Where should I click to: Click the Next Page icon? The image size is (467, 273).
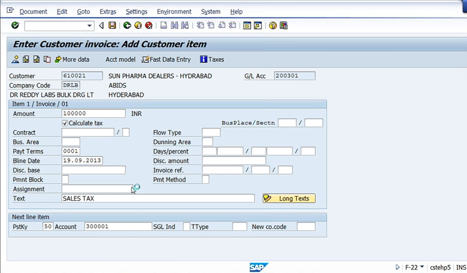(x=222, y=26)
